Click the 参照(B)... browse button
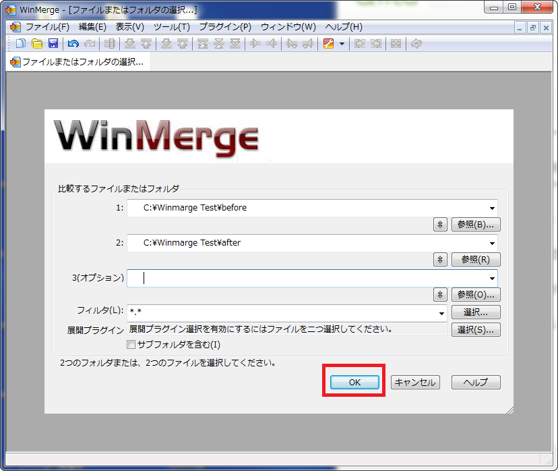Image resolution: width=558 pixels, height=471 pixels. pyautogui.click(x=476, y=225)
